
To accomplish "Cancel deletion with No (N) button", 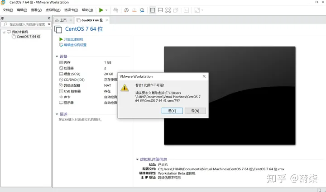I will (x=195, y=111).
